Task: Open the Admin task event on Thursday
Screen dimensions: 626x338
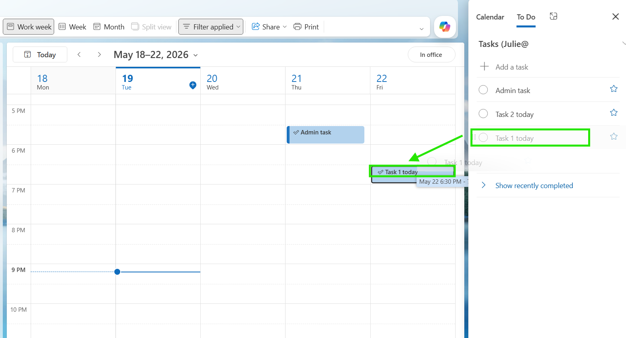Action: click(325, 134)
